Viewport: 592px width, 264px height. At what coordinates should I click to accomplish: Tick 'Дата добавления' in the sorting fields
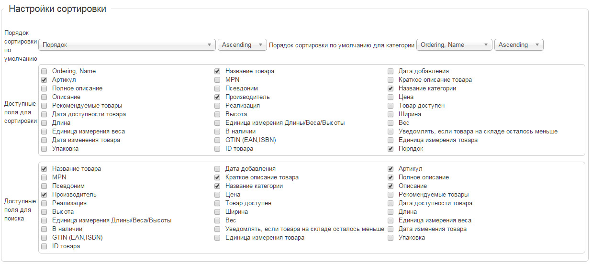391,71
